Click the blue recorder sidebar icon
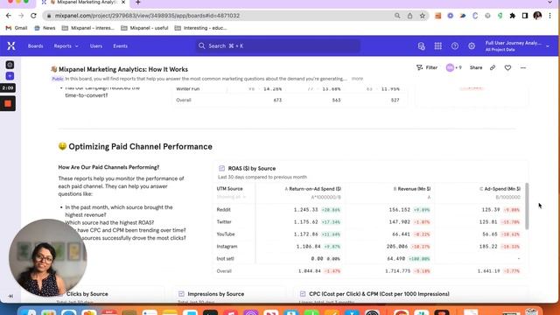 10,76
